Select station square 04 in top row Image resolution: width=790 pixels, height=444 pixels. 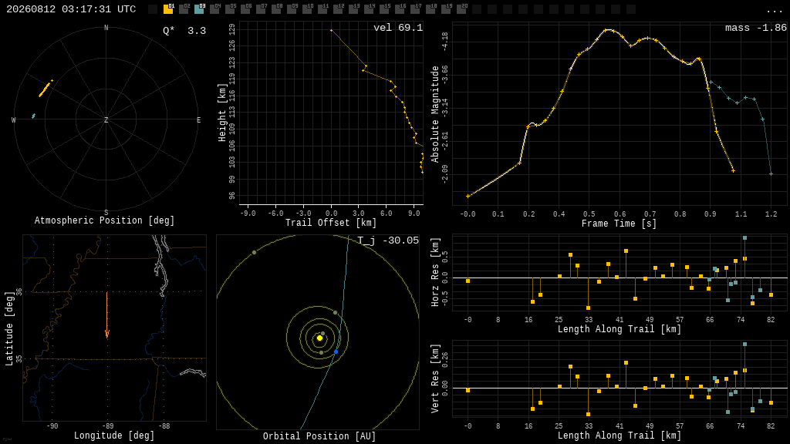pos(214,8)
